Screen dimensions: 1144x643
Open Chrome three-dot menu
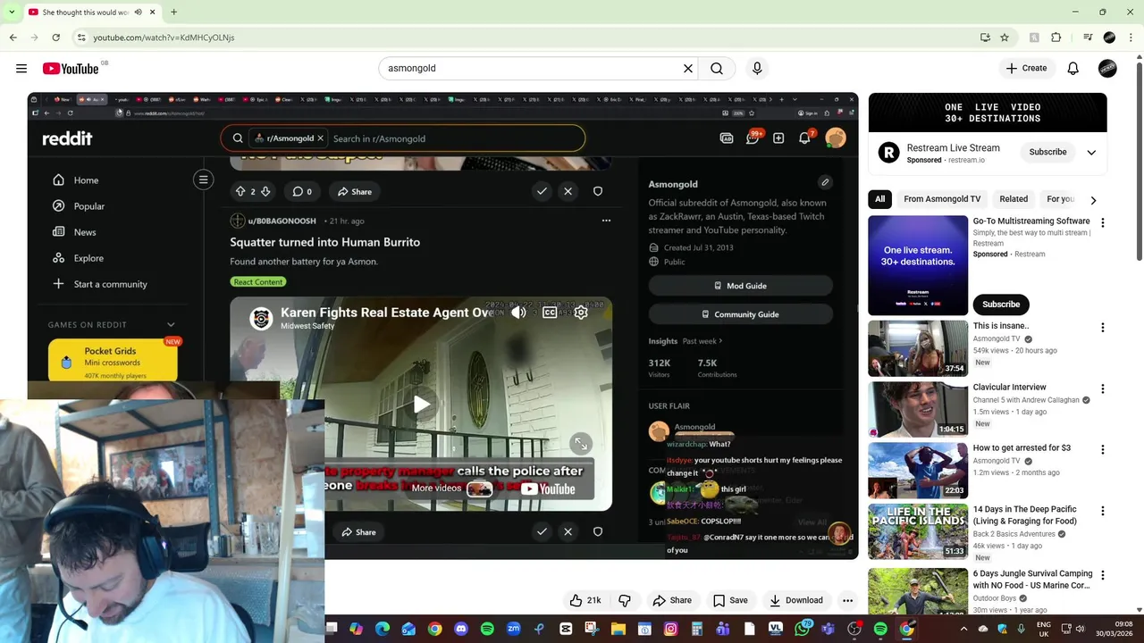1131,38
